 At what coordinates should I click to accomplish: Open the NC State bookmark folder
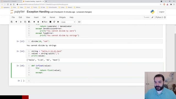pos(42,7)
